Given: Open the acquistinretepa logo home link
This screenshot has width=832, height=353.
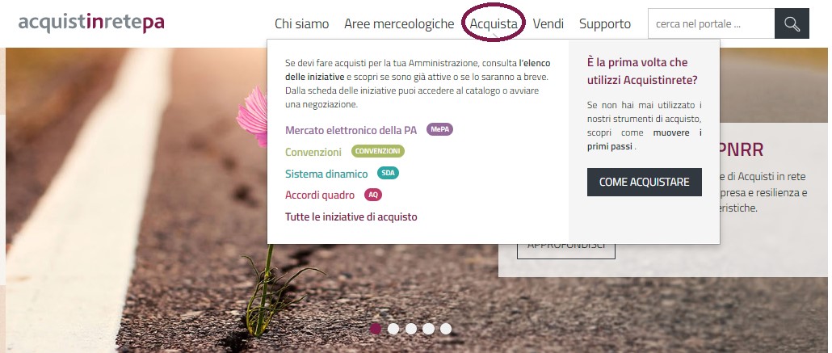Looking at the screenshot, I should (91, 23).
